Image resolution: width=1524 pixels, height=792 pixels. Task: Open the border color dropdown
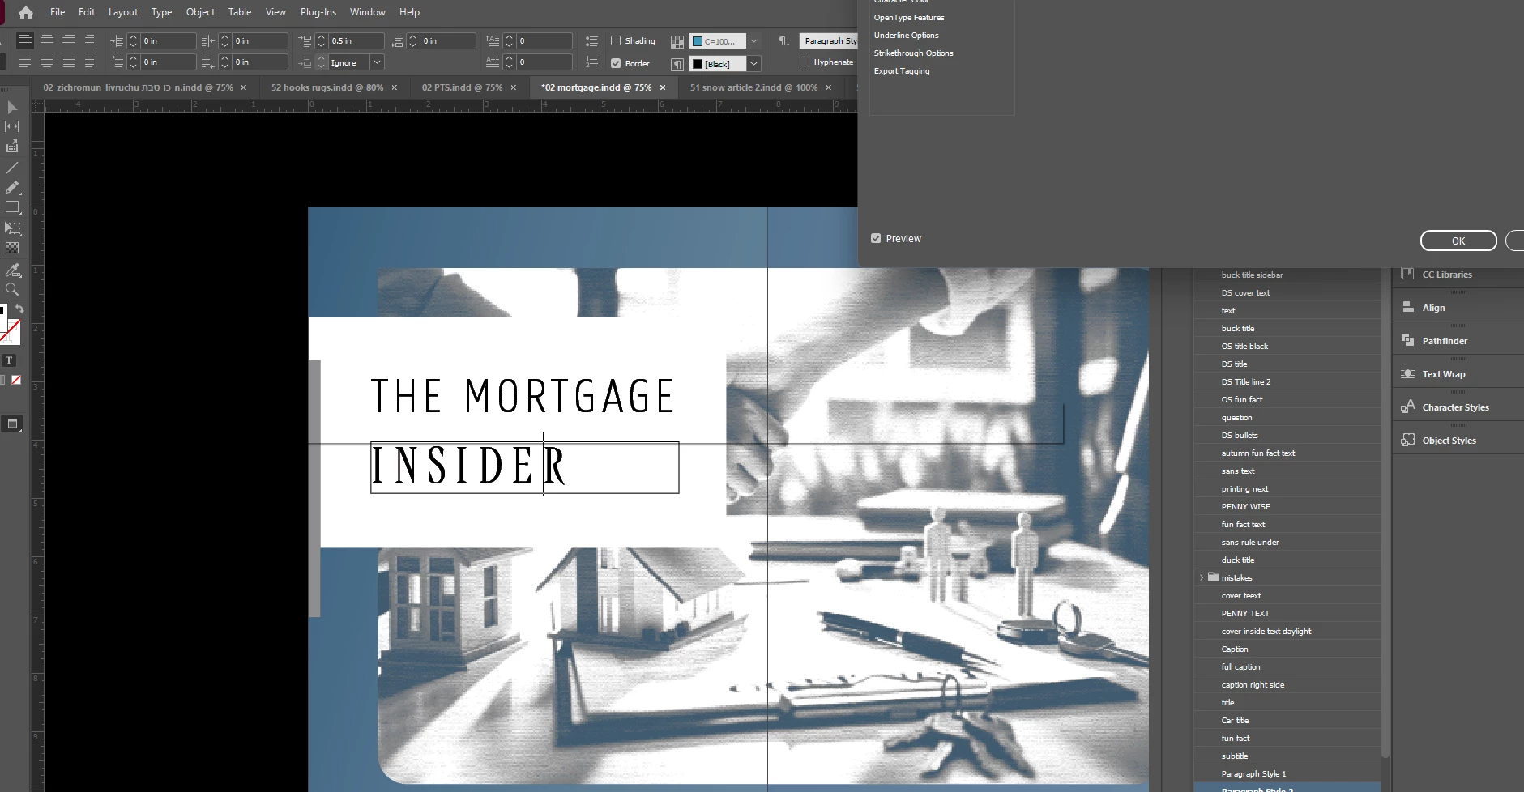click(x=753, y=63)
